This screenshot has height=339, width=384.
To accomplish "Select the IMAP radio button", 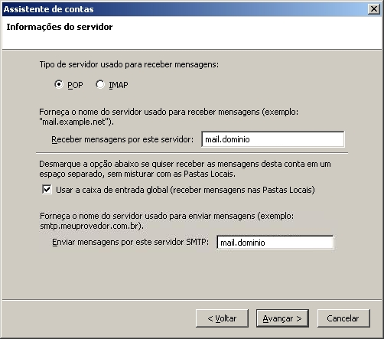I will (x=100, y=84).
